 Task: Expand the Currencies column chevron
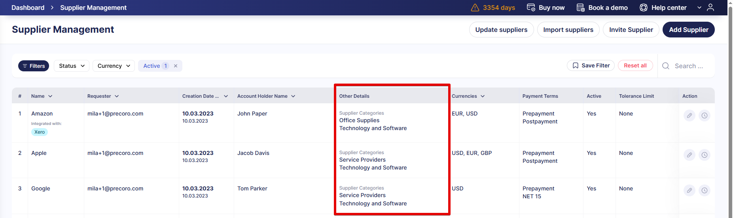(x=483, y=96)
